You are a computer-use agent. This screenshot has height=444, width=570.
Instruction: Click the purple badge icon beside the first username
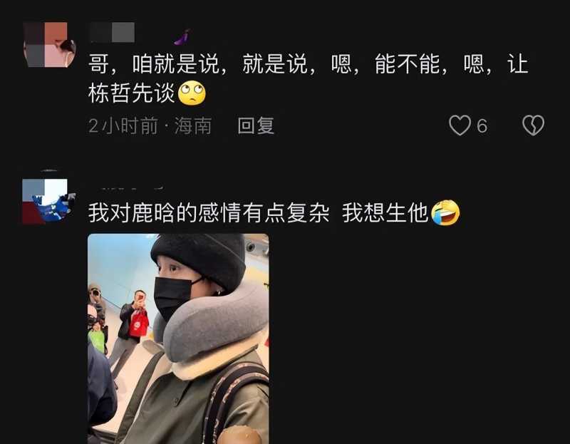point(182,38)
